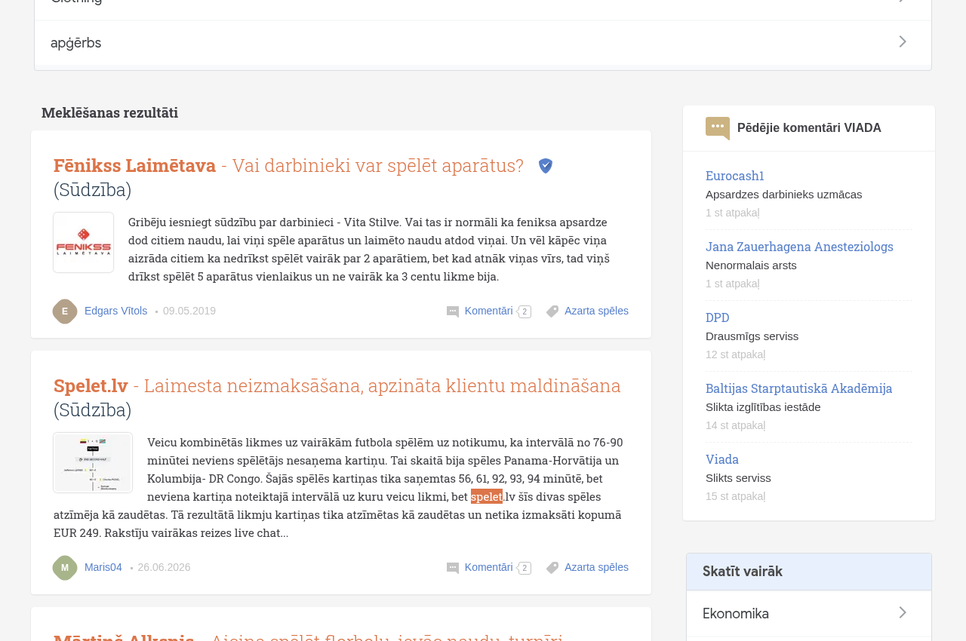Open Viada recent comment link

click(x=722, y=459)
